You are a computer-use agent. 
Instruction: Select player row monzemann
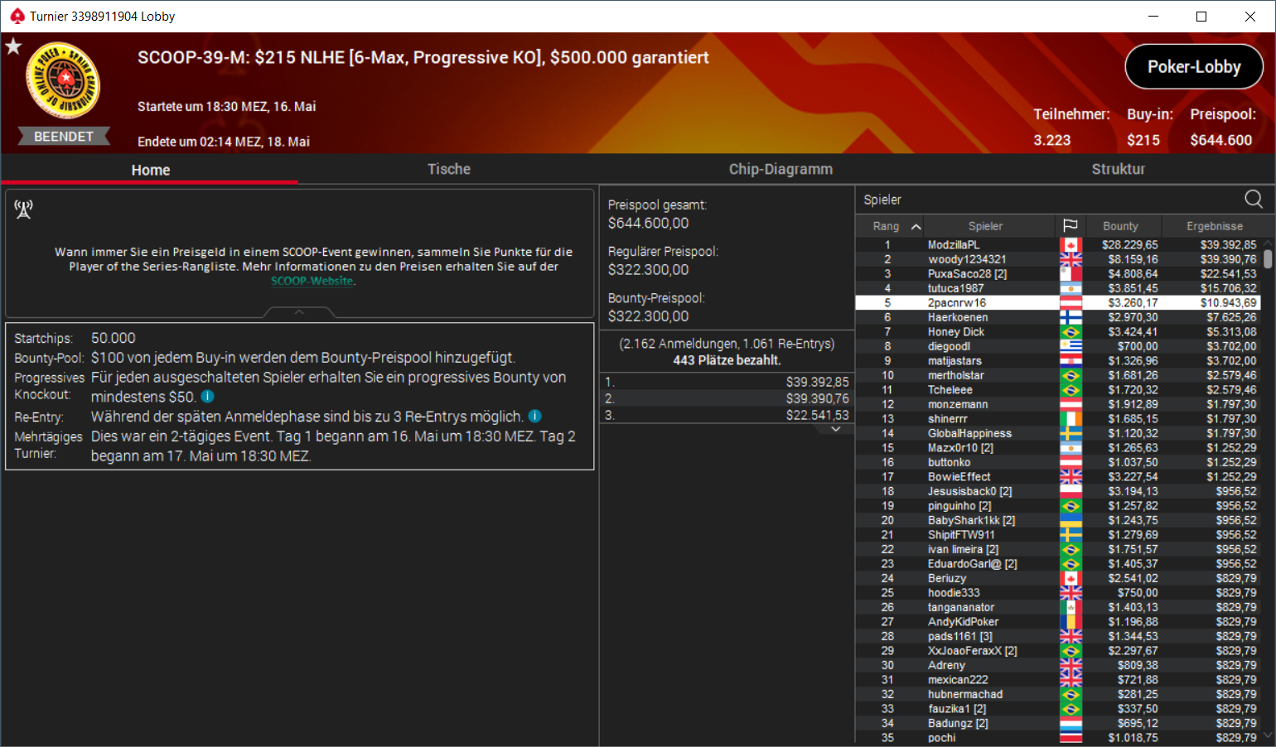(x=1058, y=404)
